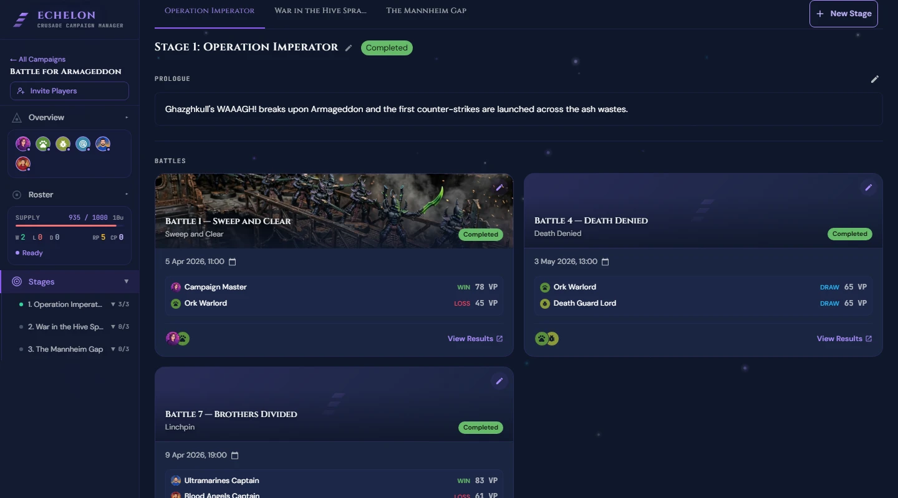Click the Completed badge on Battle 4
Viewport: 898px width, 498px height.
[x=850, y=234]
